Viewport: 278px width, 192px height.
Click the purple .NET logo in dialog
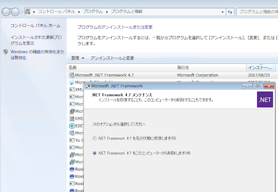265,99
